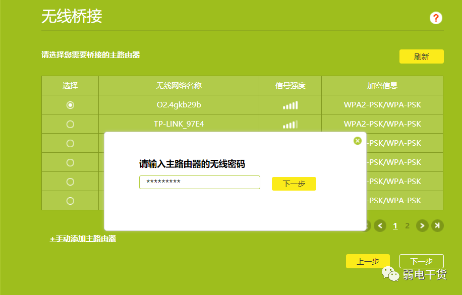This screenshot has width=462, height=295.
Task: Select the TP-LINK_97E4 network radio button
Action: coord(70,124)
